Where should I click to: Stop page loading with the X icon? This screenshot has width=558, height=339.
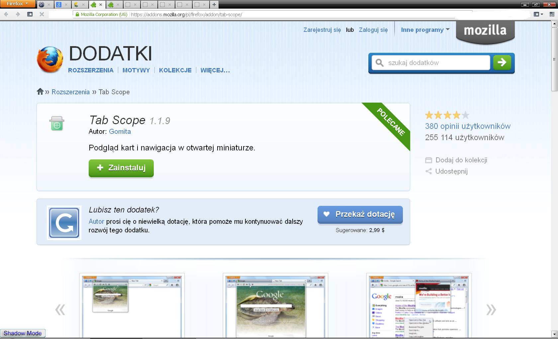[x=42, y=14]
